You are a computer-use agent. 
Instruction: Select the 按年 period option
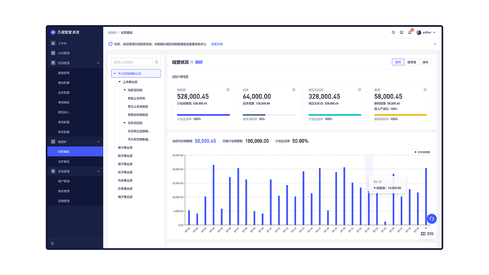pyautogui.click(x=426, y=62)
